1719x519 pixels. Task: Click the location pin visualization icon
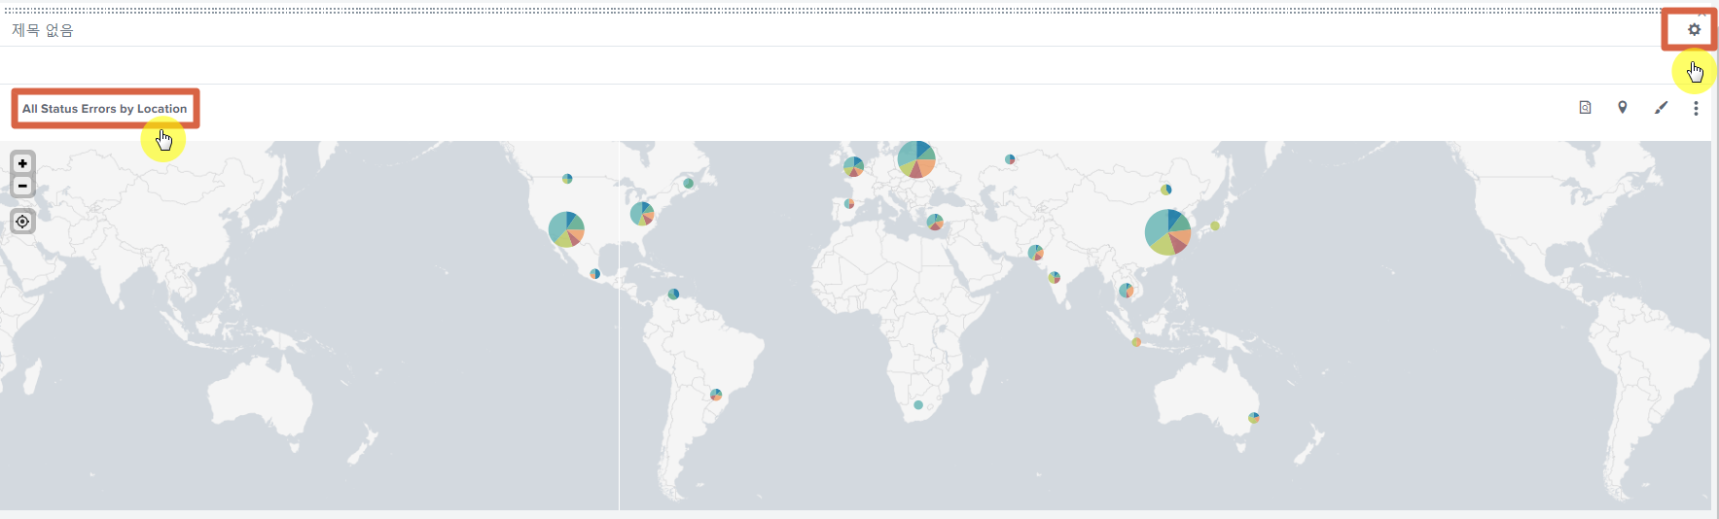[x=1622, y=108]
